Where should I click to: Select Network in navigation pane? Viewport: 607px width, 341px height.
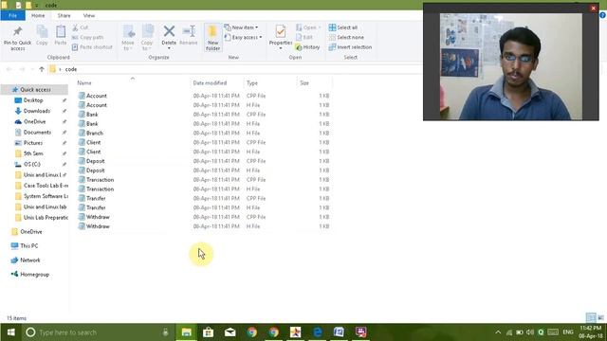[29, 260]
